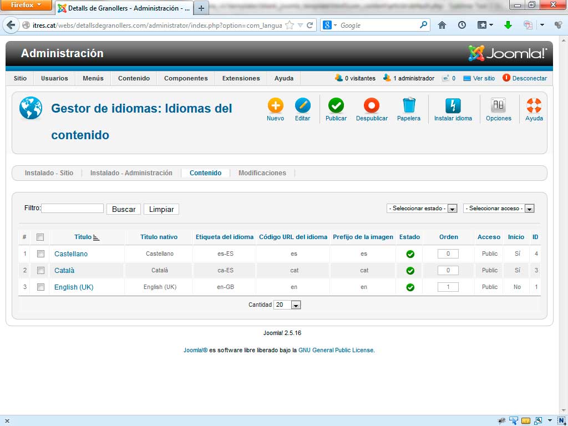Open the Contenido top menu
The height and width of the screenshot is (426, 568).
(134, 78)
